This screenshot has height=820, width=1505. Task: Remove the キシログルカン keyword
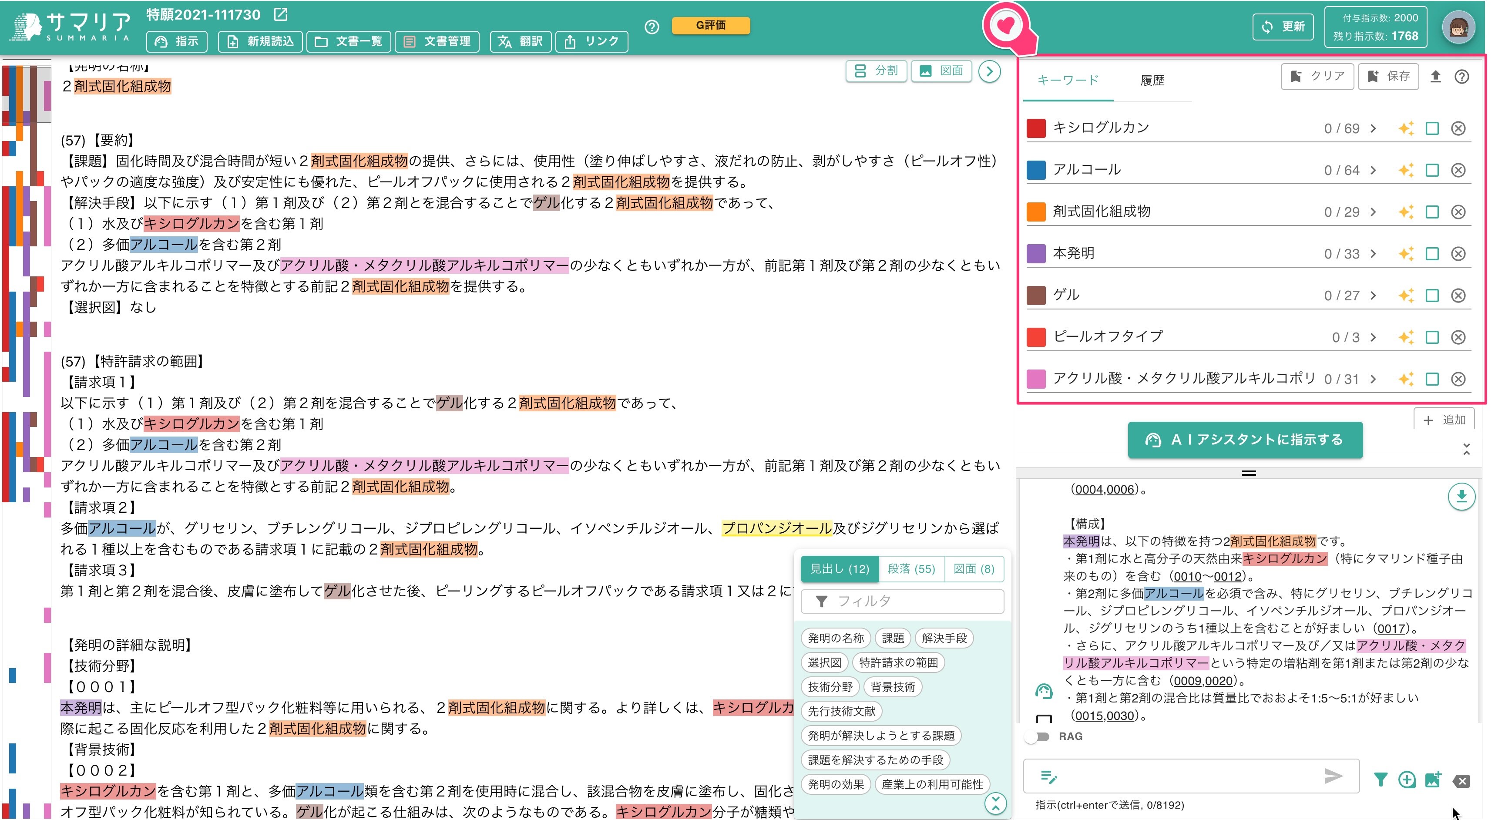1458,128
